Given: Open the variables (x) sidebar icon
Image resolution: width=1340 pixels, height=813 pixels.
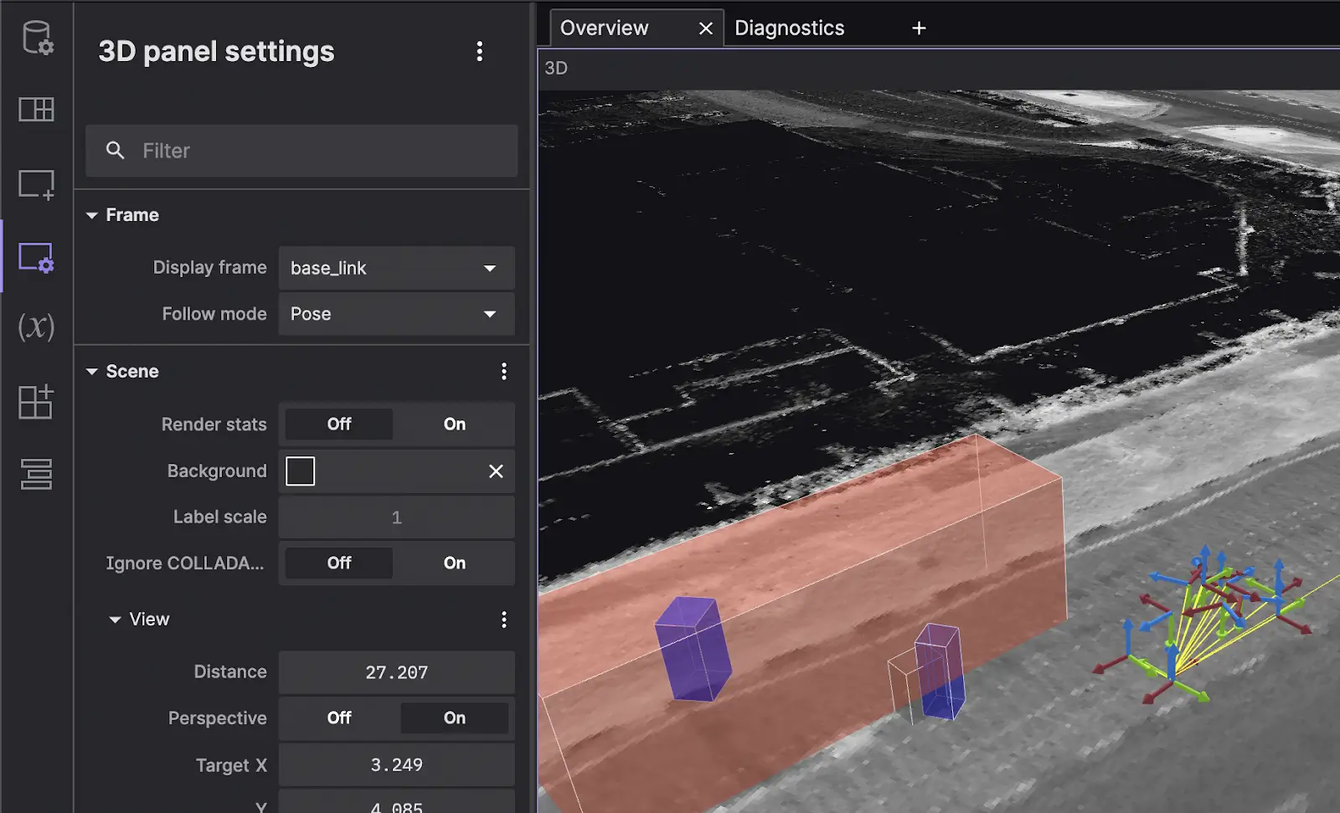Looking at the screenshot, I should pyautogui.click(x=37, y=327).
